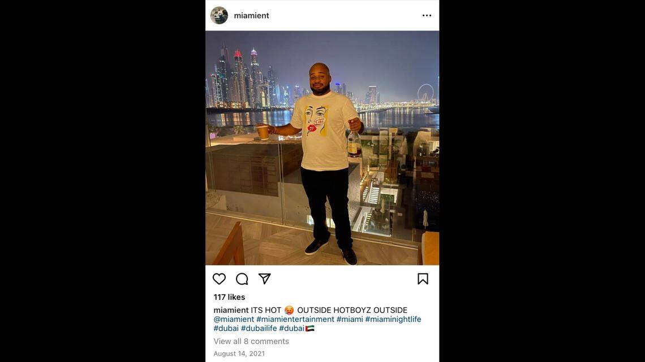
Task: Open the miamient profile picture
Action: coord(220,16)
